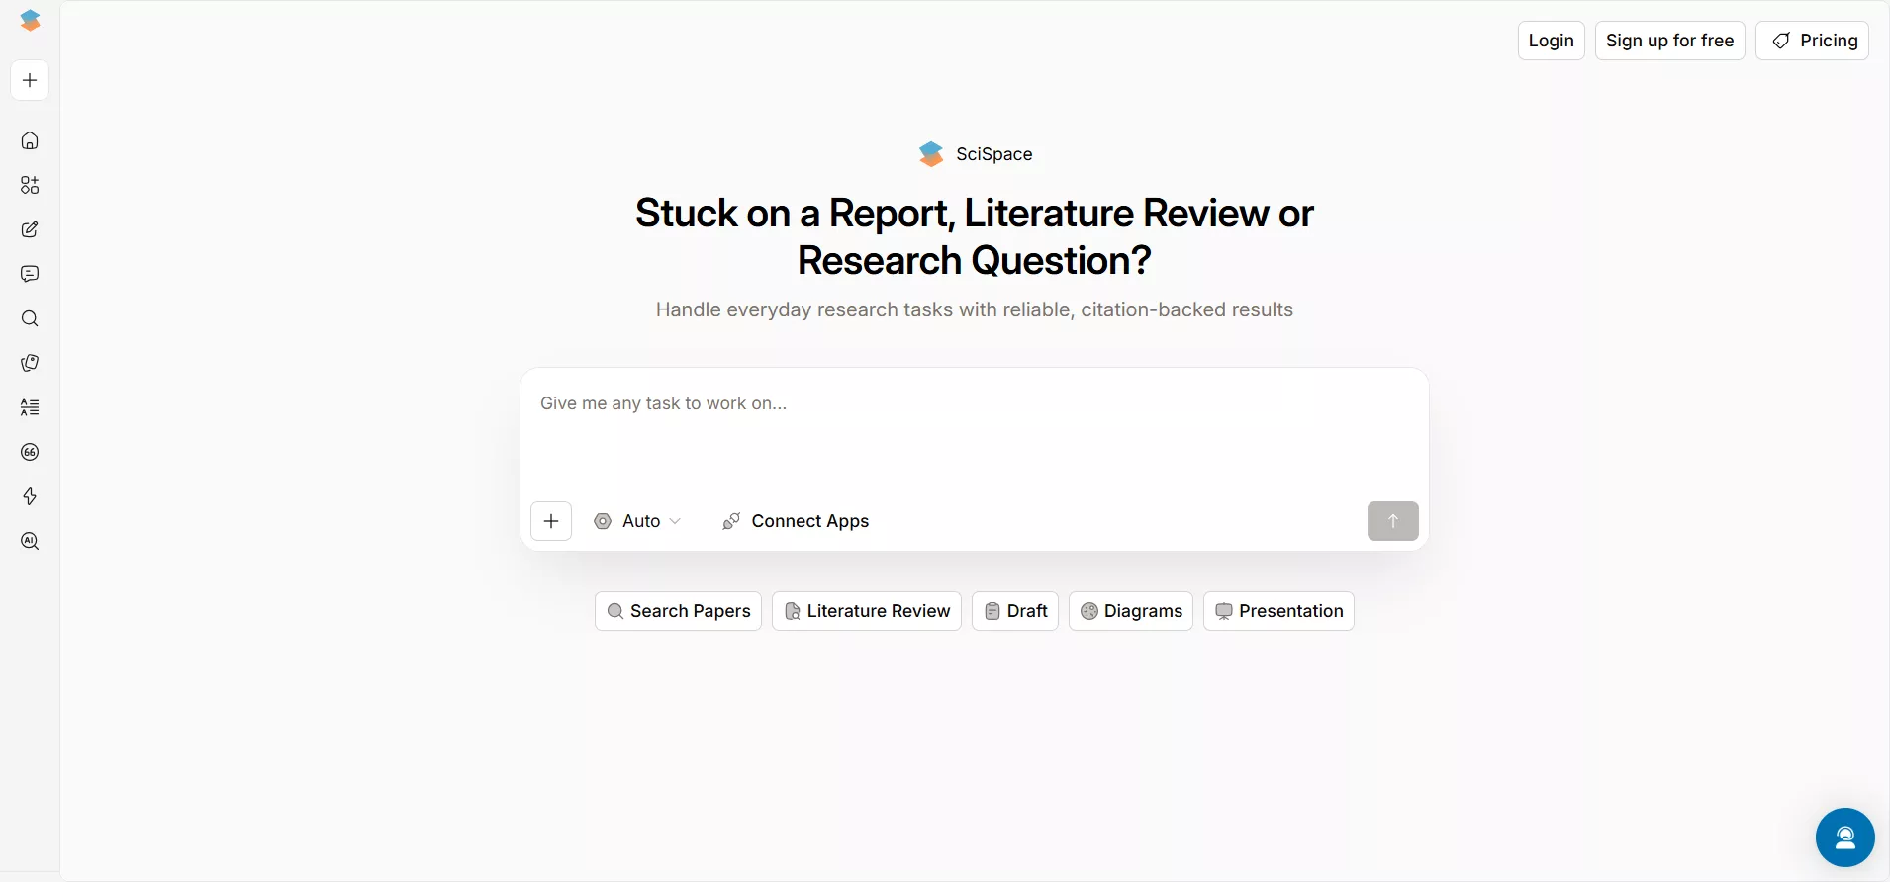Focus the 'Give me any task' input field

coord(975,430)
